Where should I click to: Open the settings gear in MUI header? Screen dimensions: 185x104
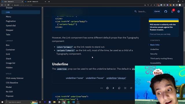[x=179, y=12]
